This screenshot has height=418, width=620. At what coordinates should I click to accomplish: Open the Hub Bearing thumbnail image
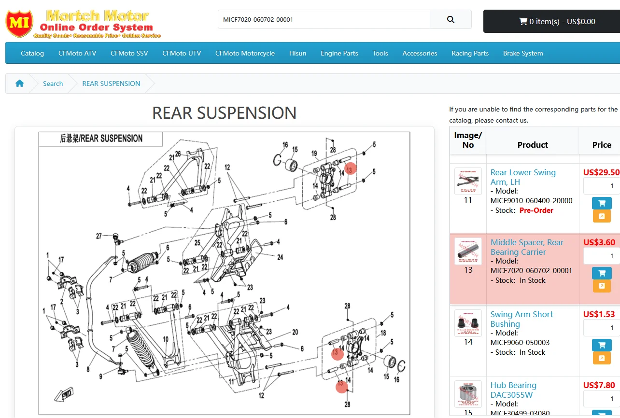(x=468, y=394)
